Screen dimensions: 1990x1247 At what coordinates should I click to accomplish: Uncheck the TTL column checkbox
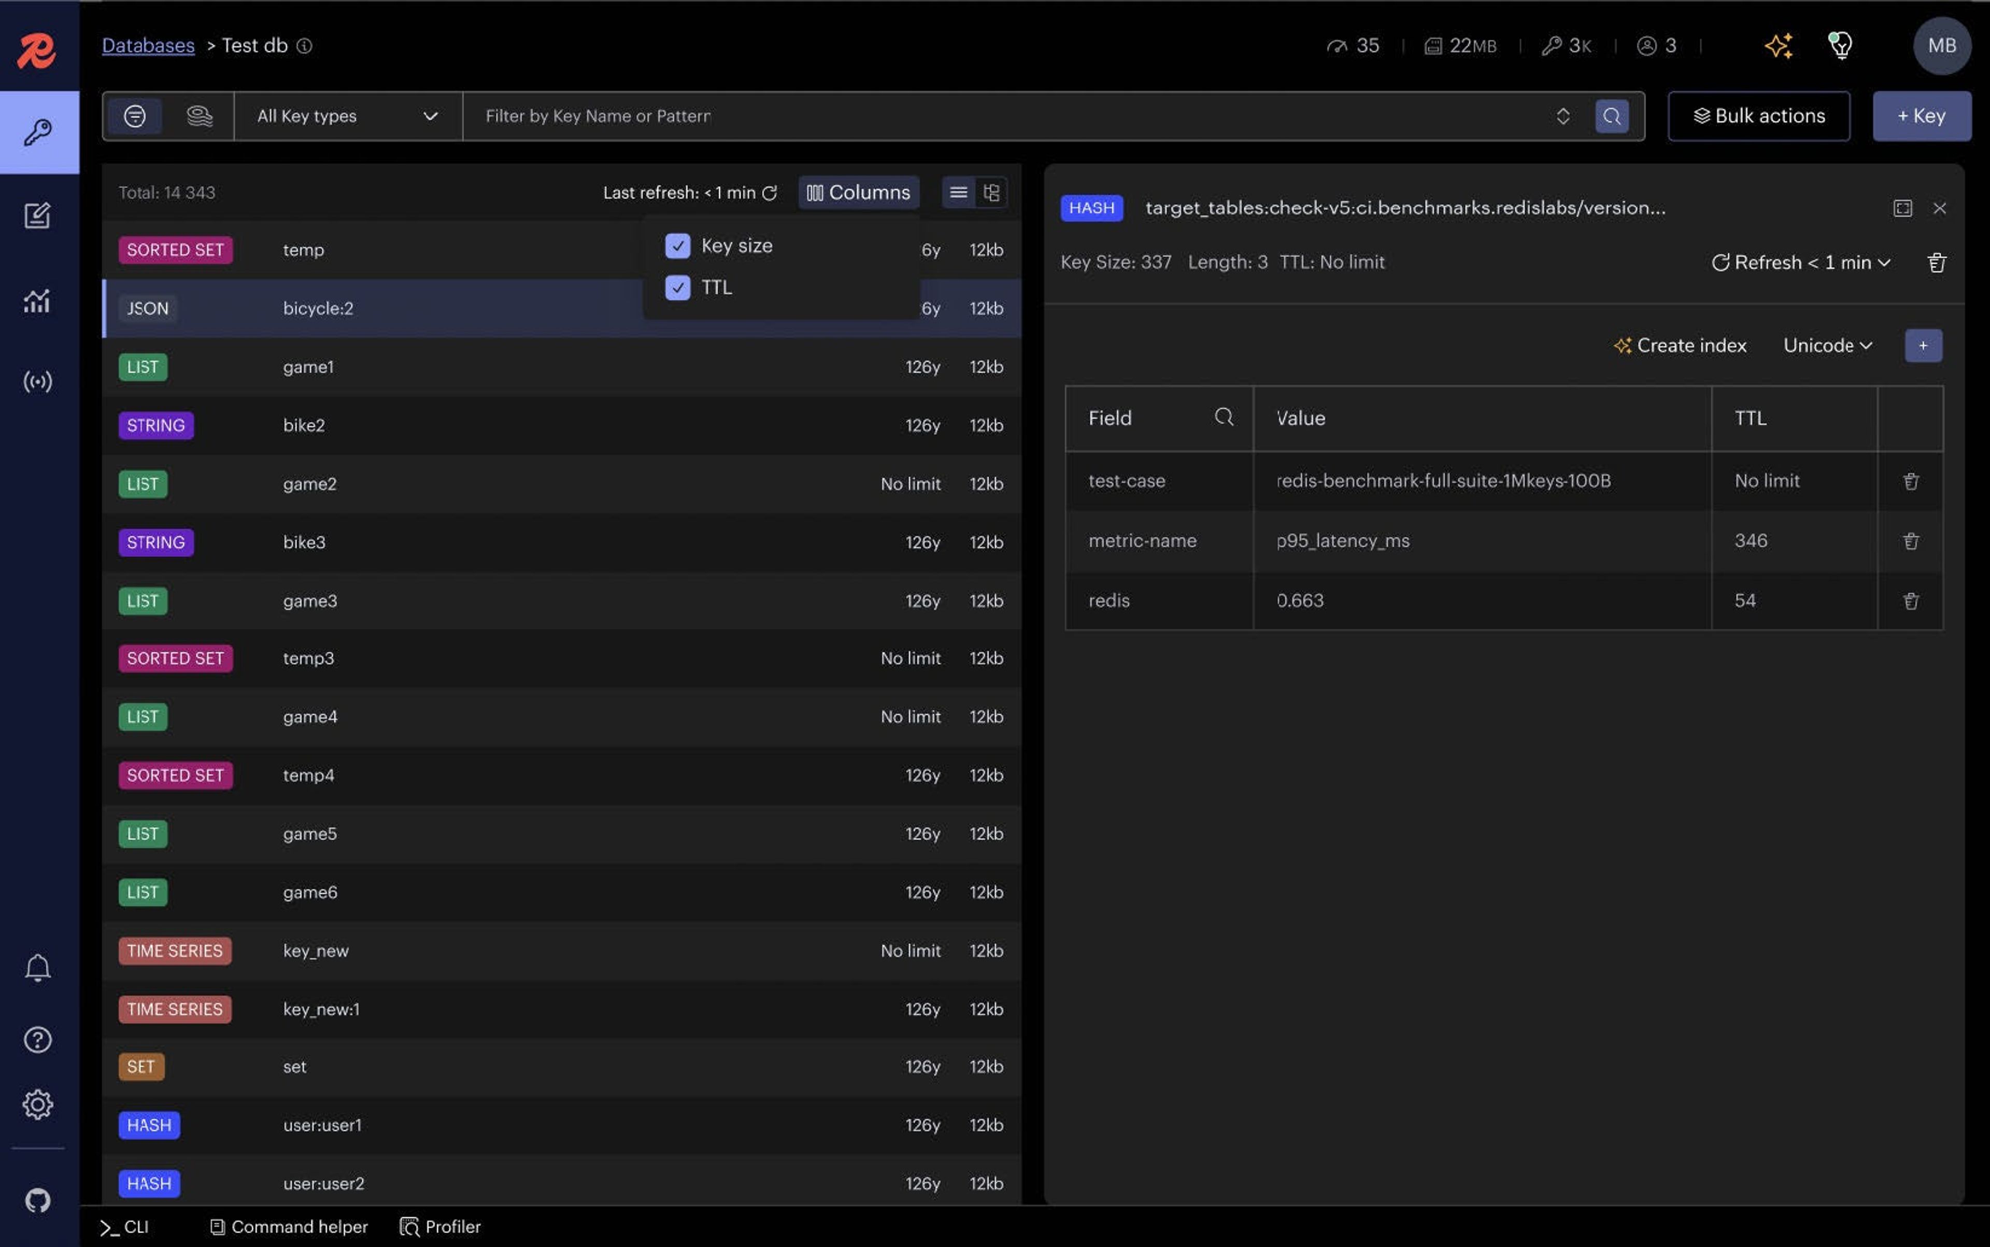[x=677, y=287]
